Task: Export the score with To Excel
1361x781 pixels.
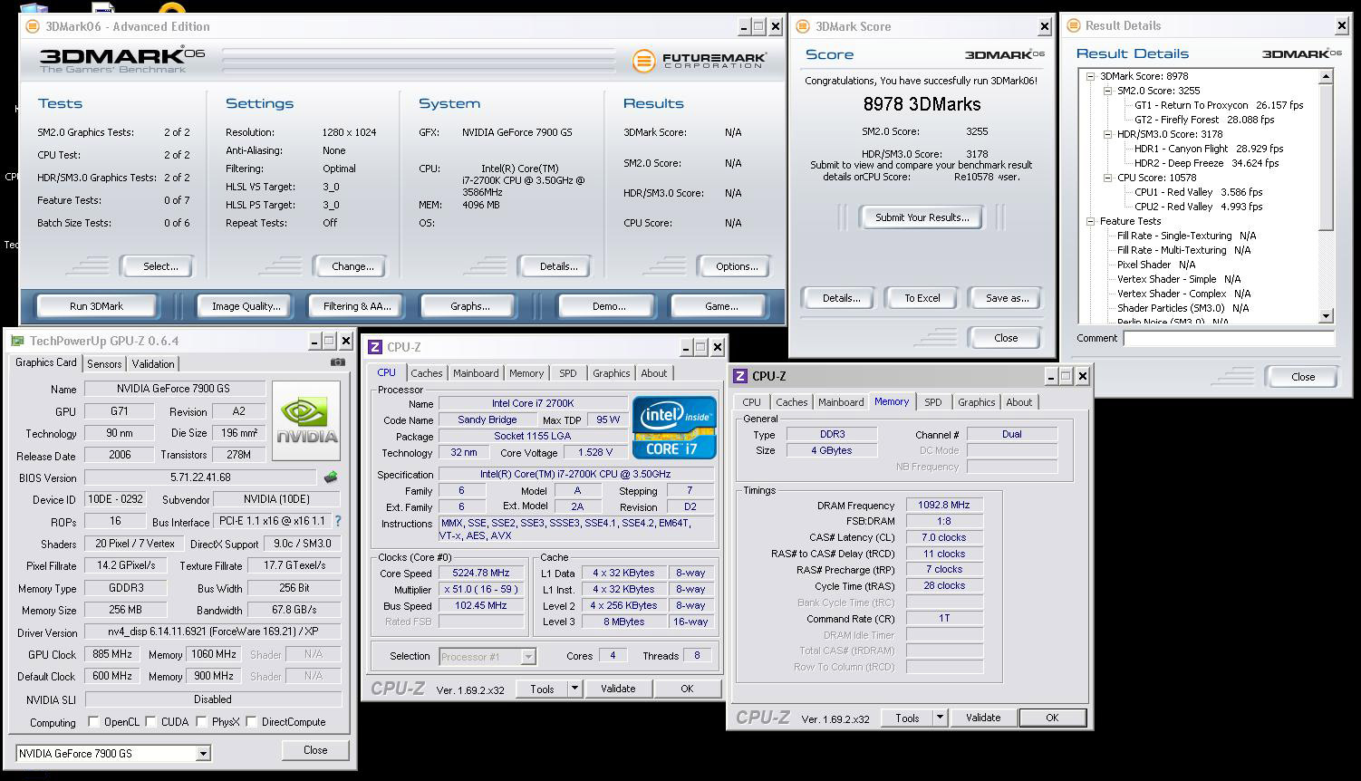Action: coord(922,298)
